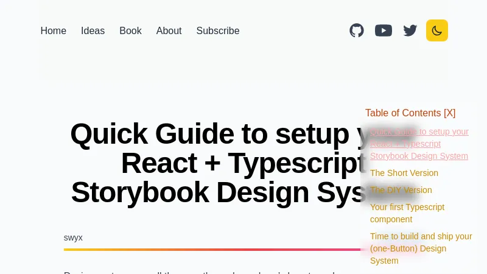Viewport: 487px width, 274px height.
Task: Navigate to the About page
Action: tap(169, 30)
